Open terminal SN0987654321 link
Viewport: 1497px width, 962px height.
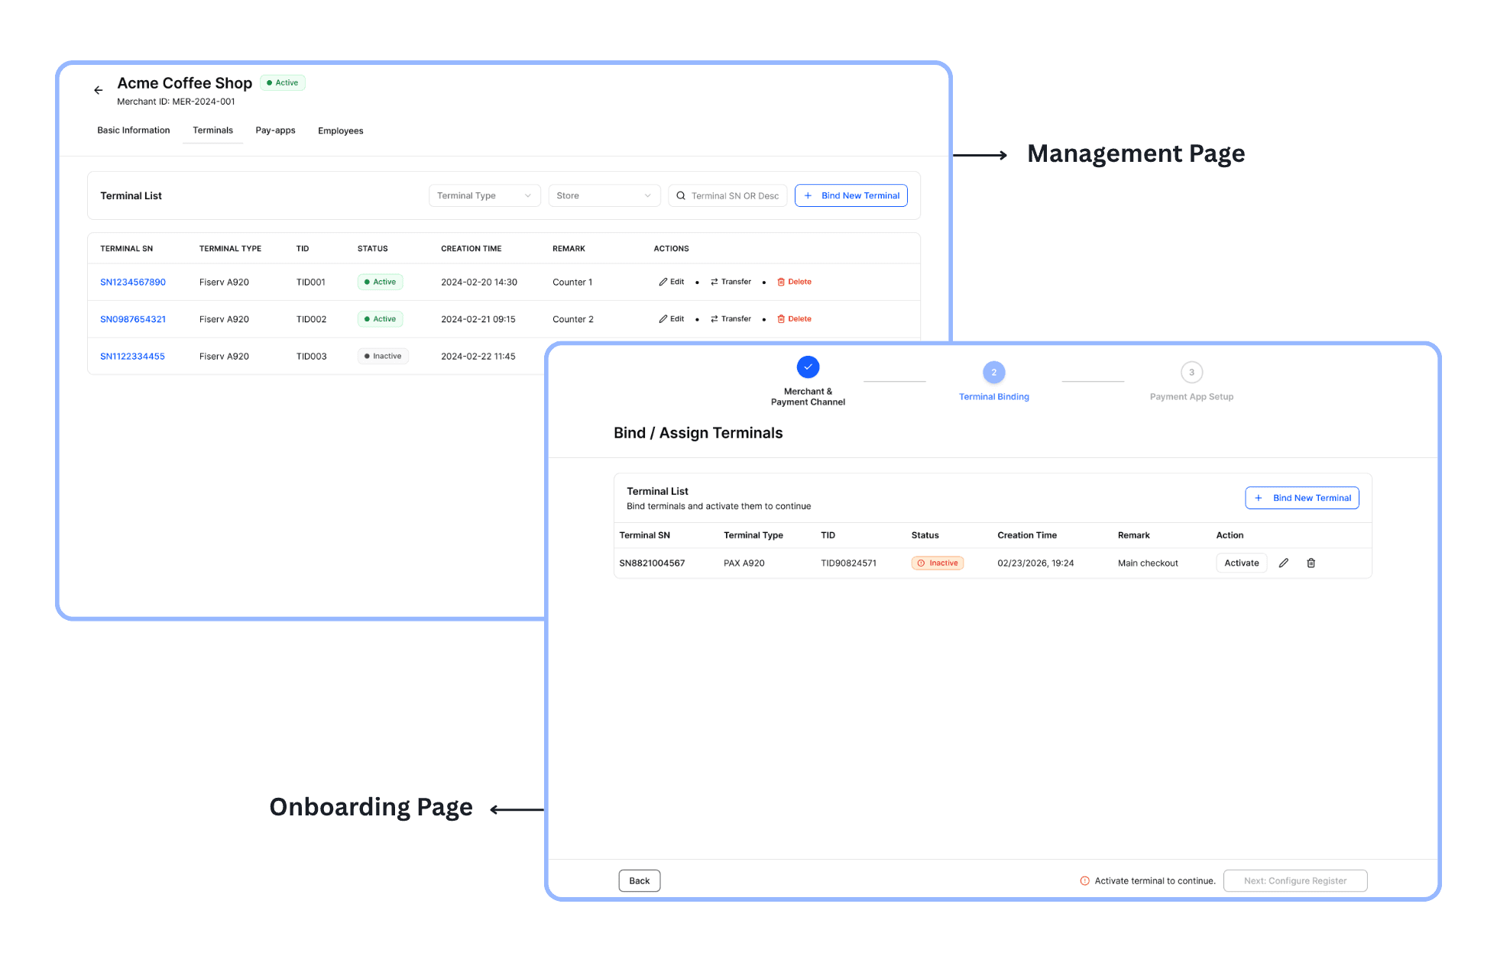133,319
